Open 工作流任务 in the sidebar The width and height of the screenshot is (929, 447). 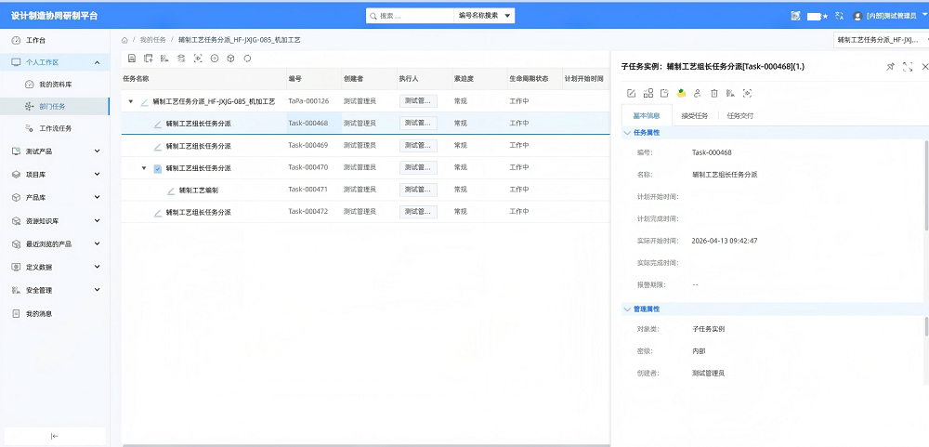click(x=55, y=128)
